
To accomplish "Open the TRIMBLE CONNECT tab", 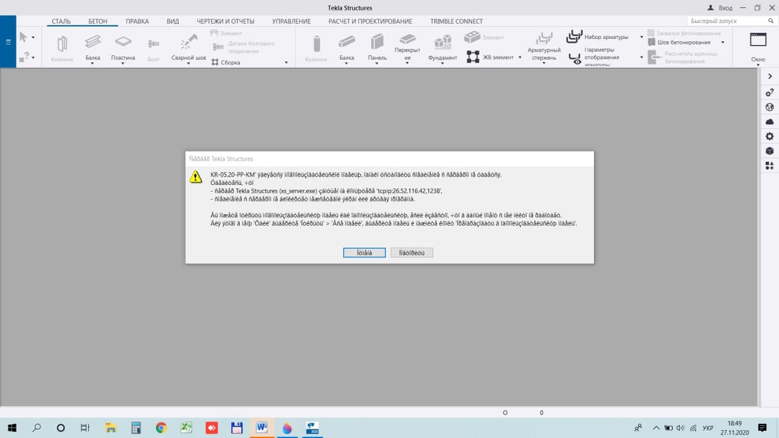I will [x=456, y=21].
